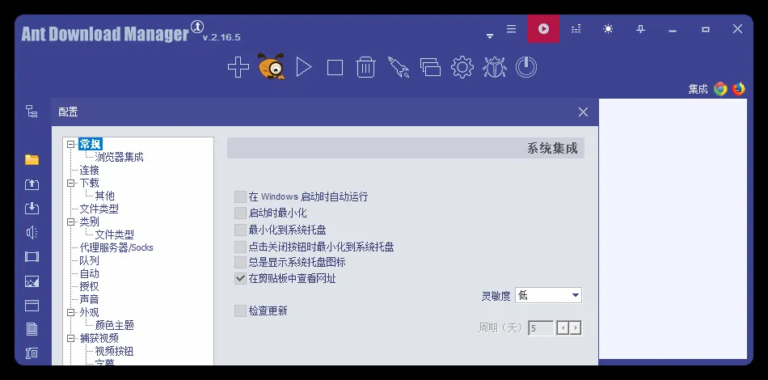Select 其他 under 下载
Viewport: 768px width, 380px height.
104,196
